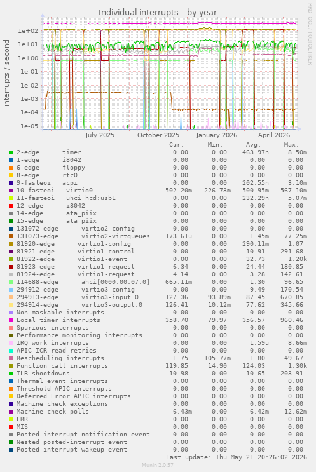316x472 pixels.
Task: Click the magenta Local timer interrupts swatch
Action: pos(11,320)
